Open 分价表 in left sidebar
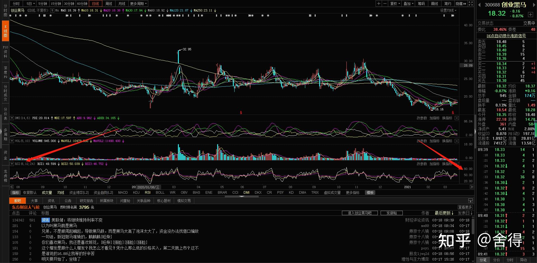Screen dimensions: 537x263 pyautogui.click(x=5, y=114)
